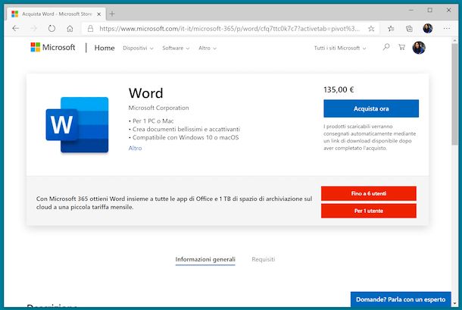
Task: Click the Altro link under Word features
Action: pos(135,148)
